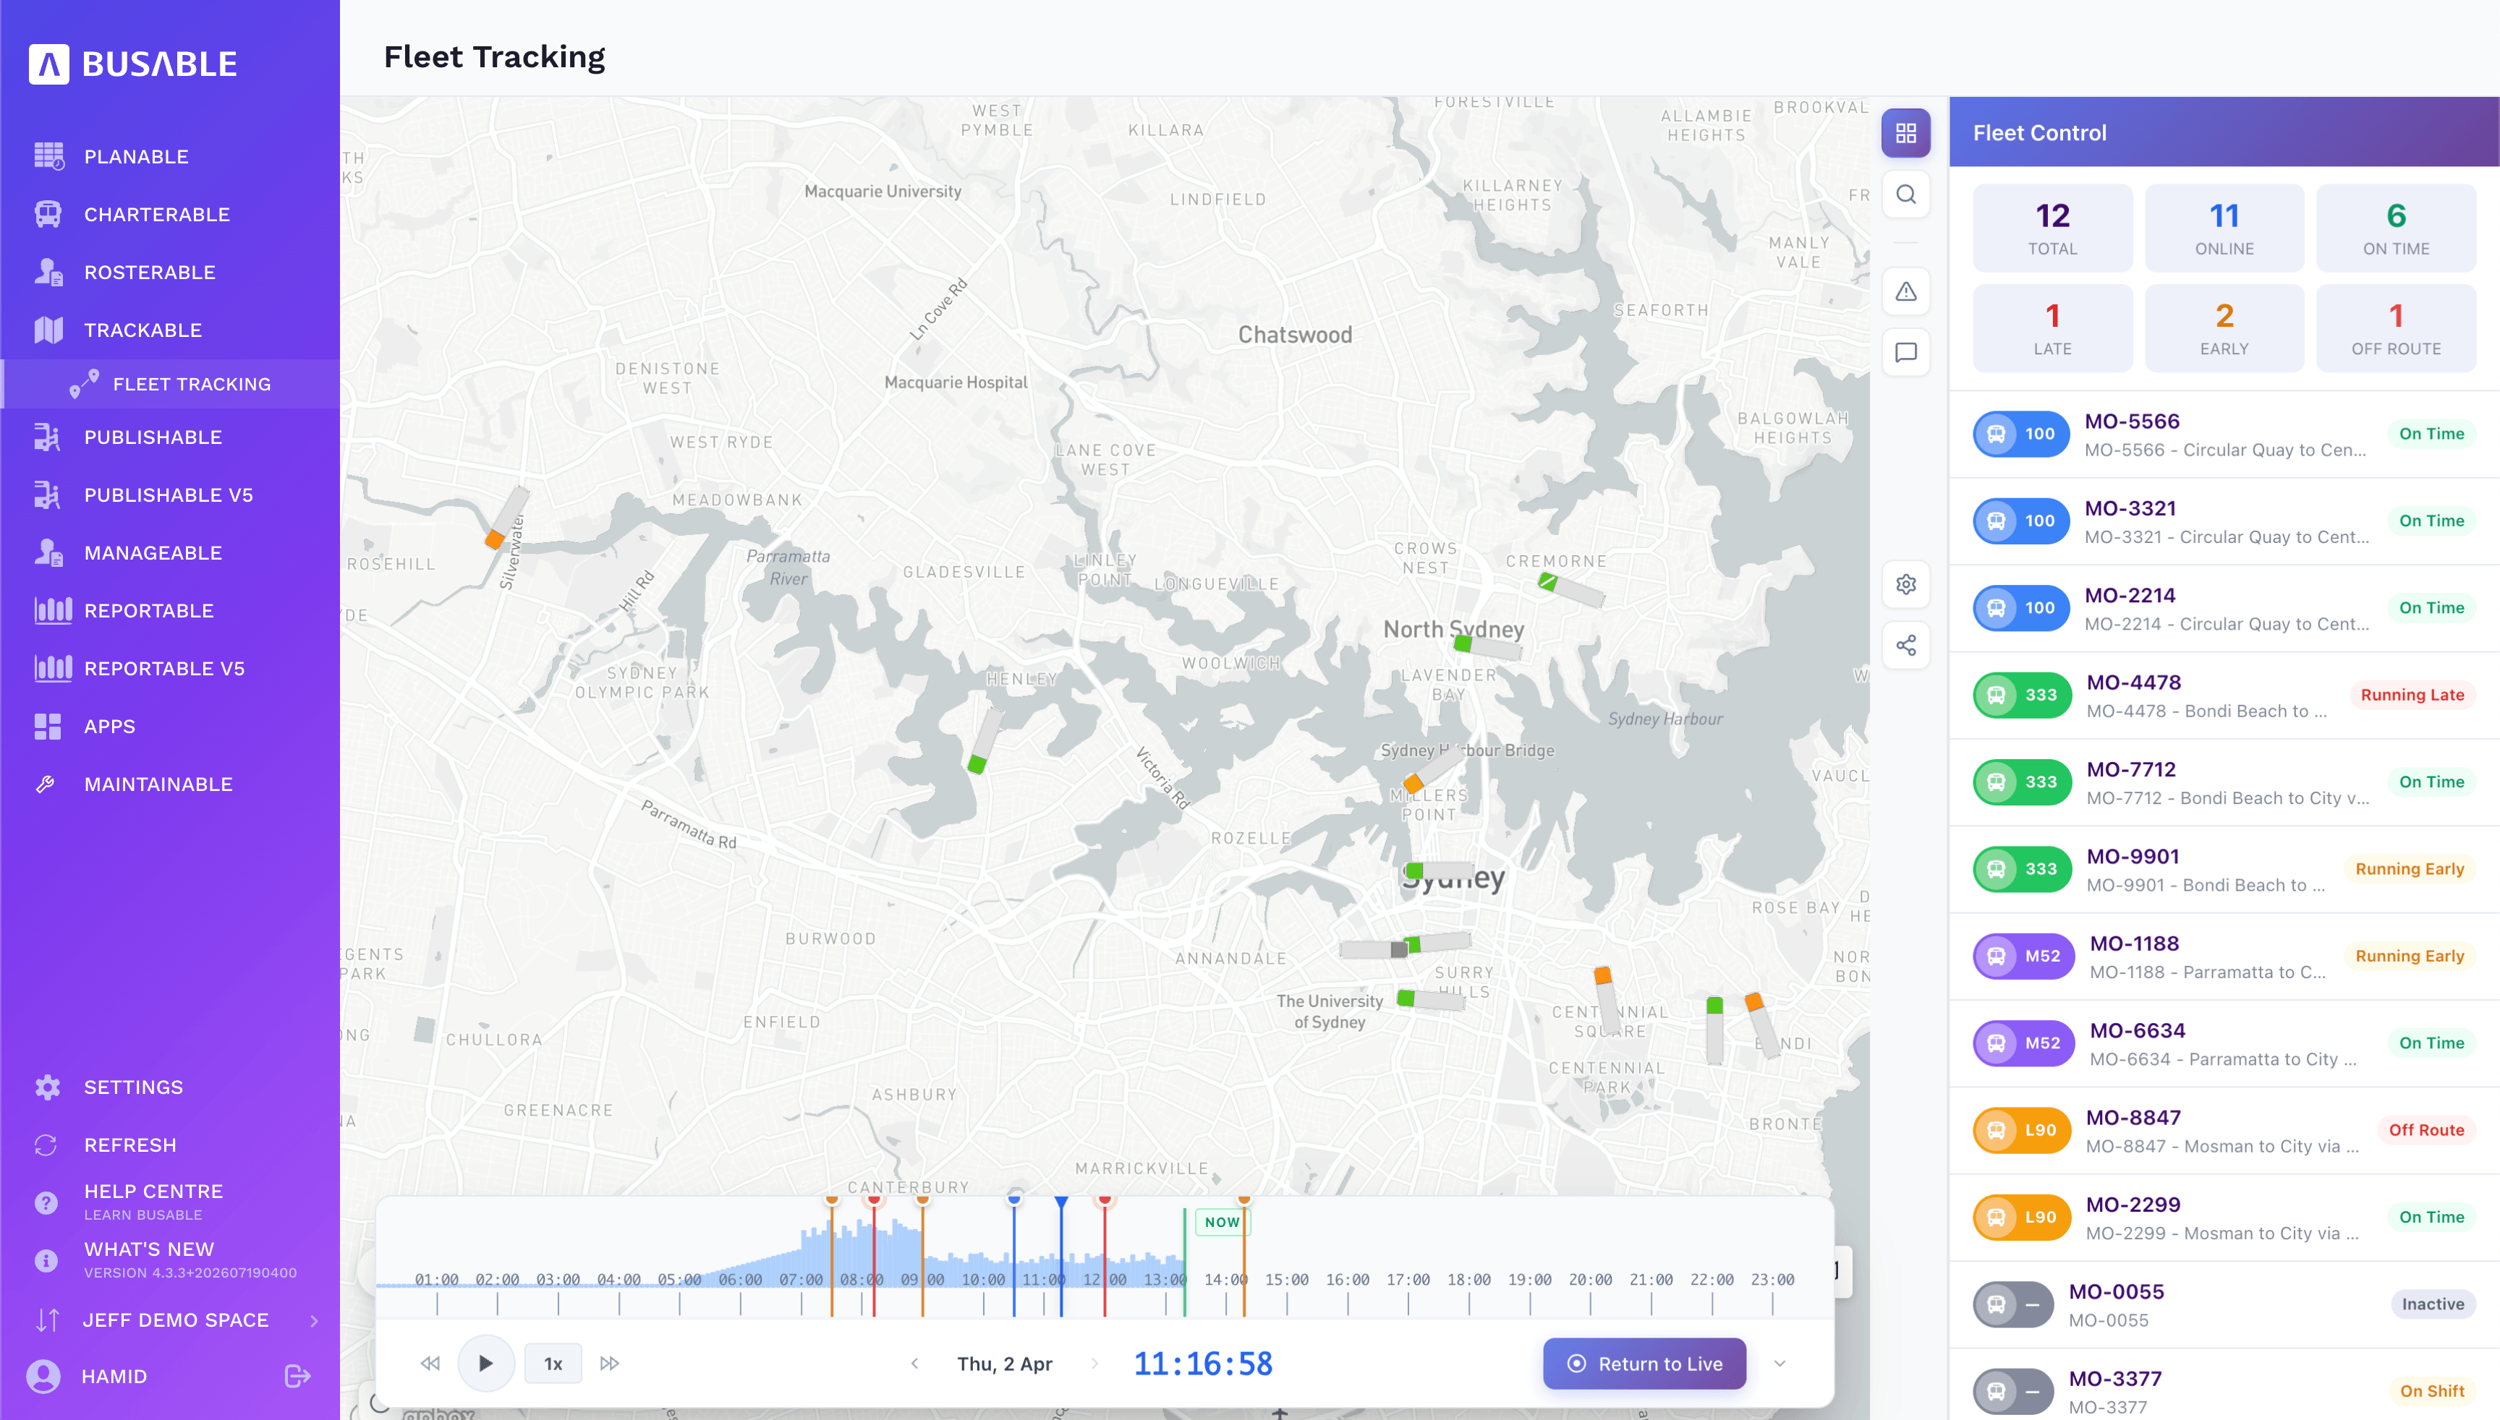Select the Fleet Tracking submenu item
The height and width of the screenshot is (1420, 2500).
[x=170, y=384]
